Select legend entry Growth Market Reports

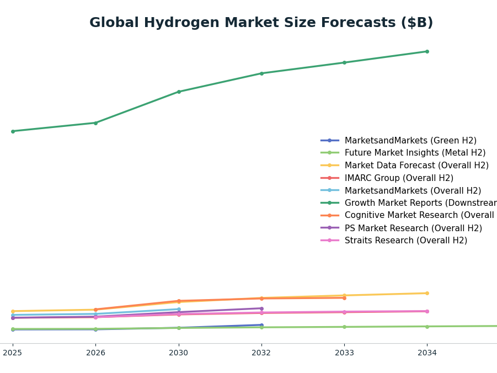[x=421, y=203]
